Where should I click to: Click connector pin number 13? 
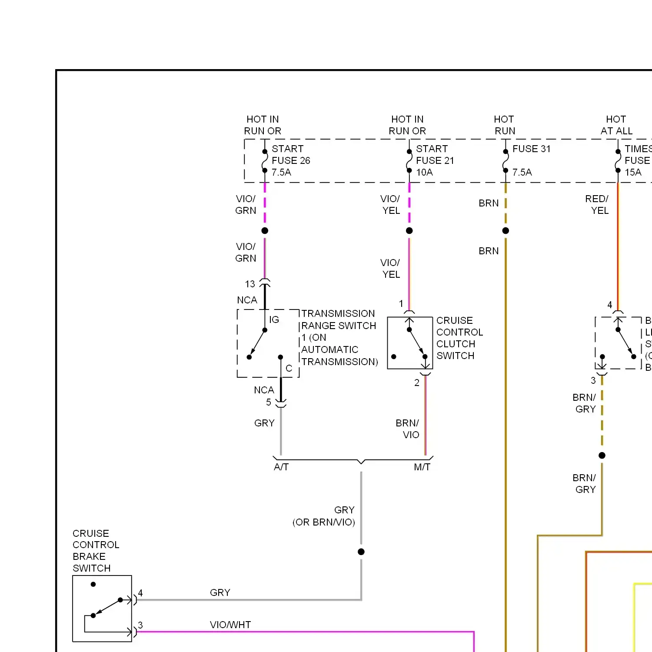250,284
